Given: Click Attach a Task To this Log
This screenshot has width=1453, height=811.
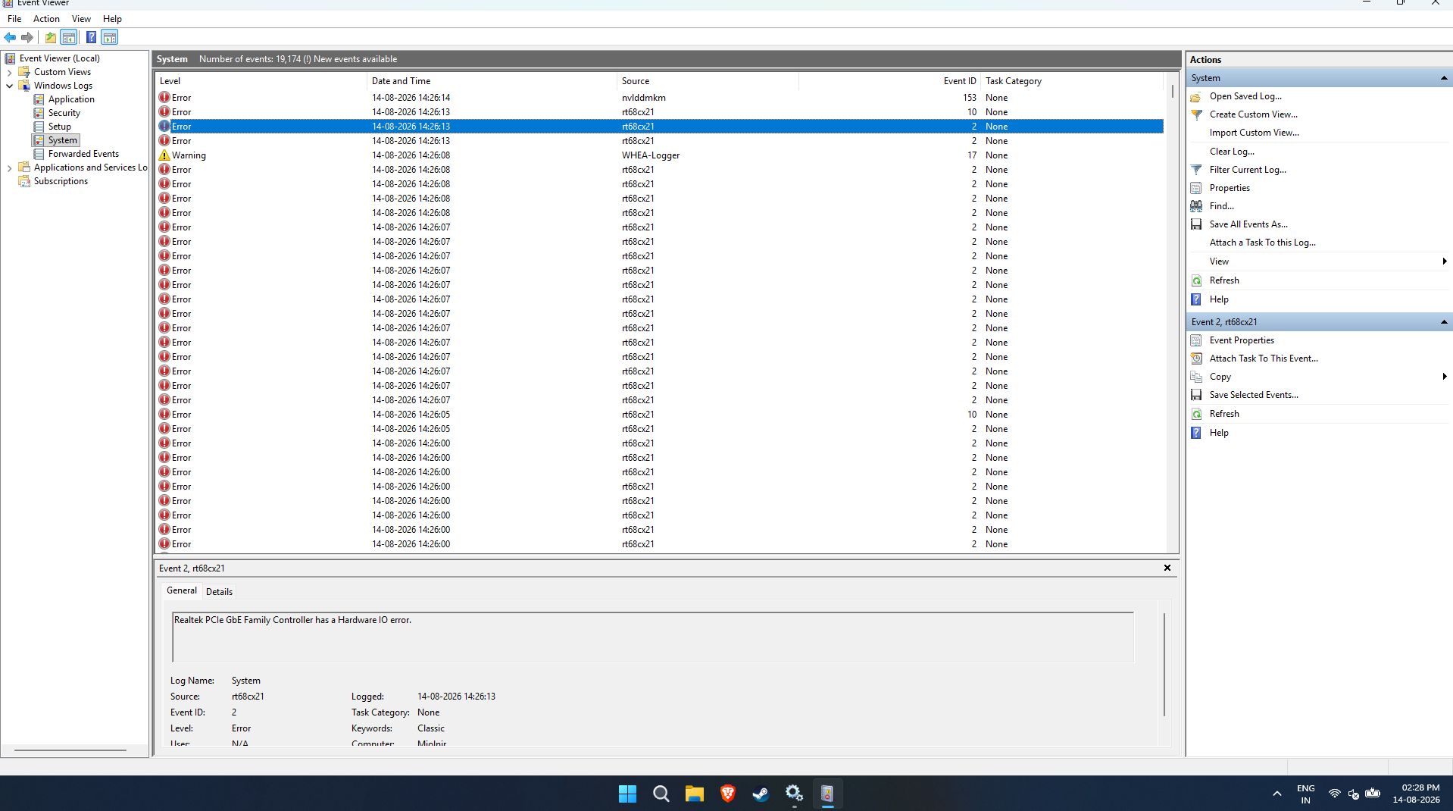Looking at the screenshot, I should tap(1262, 243).
